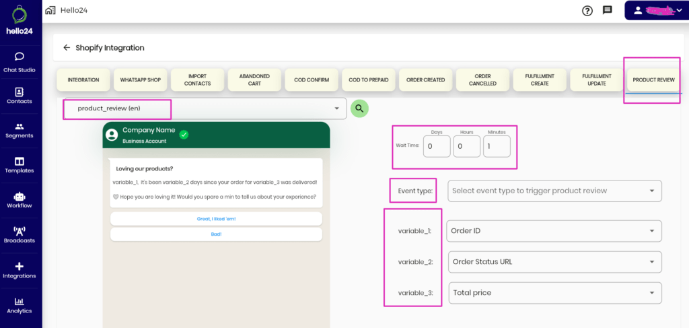This screenshot has height=328, width=689.
Task: Open Analytics in the sidebar
Action: (20, 306)
